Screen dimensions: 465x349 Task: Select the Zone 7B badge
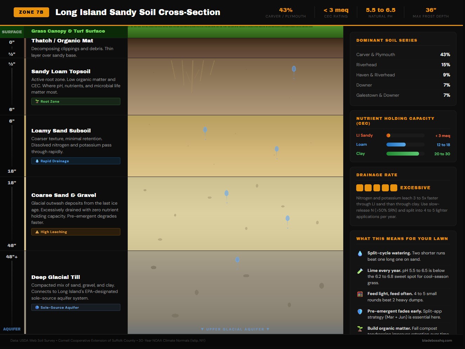pyautogui.click(x=31, y=12)
